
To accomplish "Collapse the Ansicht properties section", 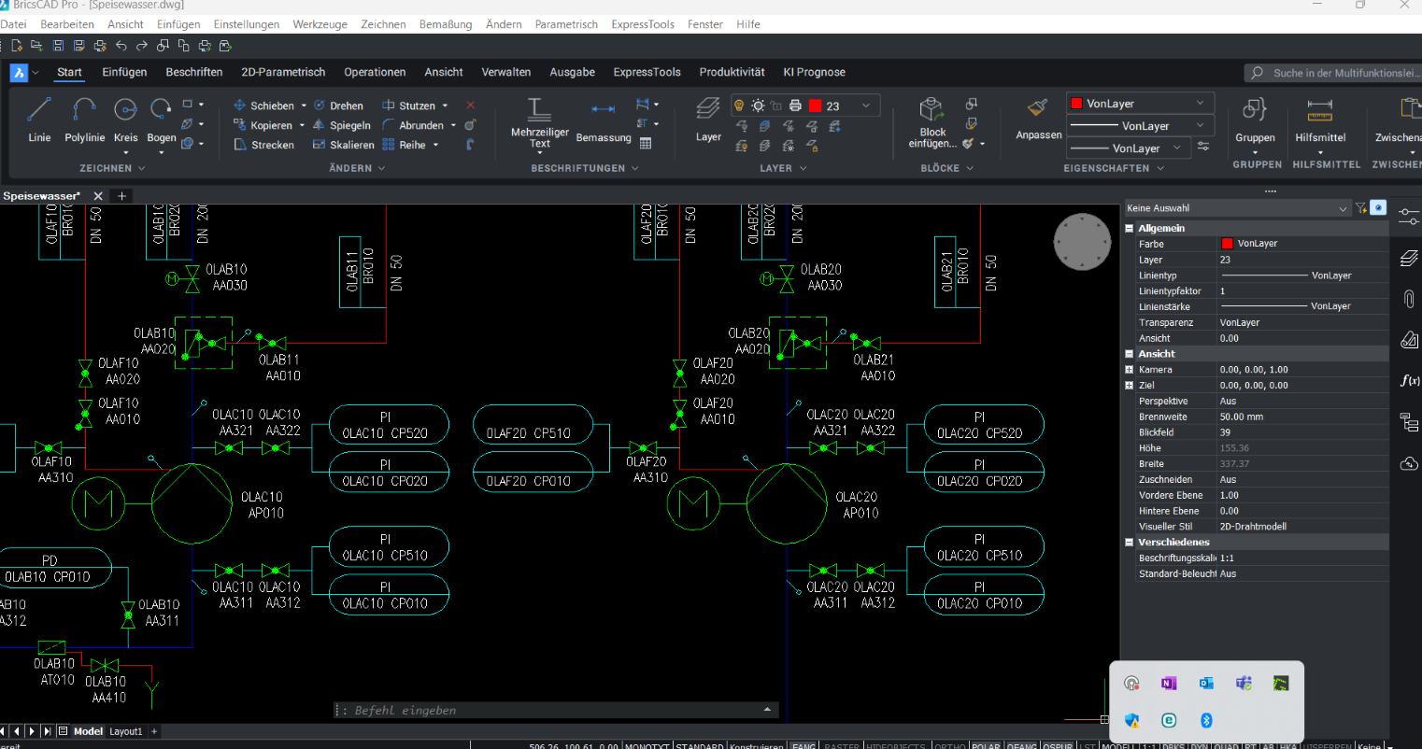I will tap(1130, 354).
